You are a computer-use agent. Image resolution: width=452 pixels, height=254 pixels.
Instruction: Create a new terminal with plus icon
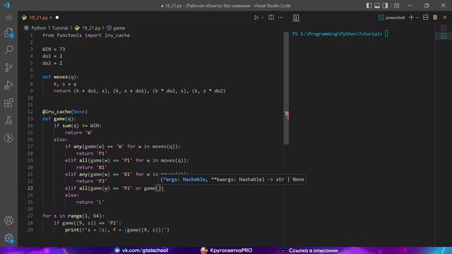[411, 18]
